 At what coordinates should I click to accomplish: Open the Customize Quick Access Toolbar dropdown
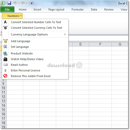click(x=32, y=3)
